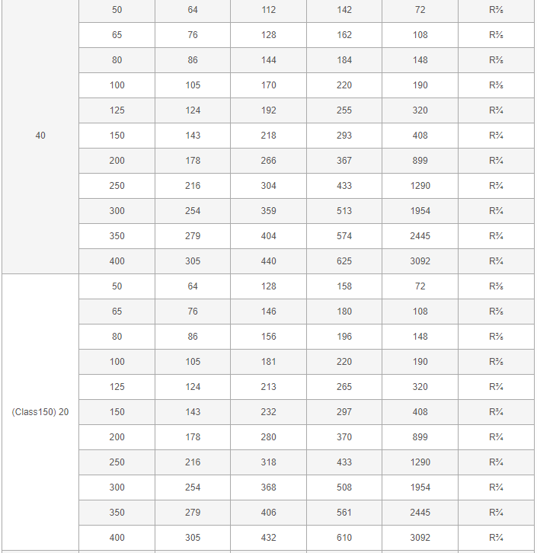
Task: Select the cell containing 508
Action: [344, 487]
